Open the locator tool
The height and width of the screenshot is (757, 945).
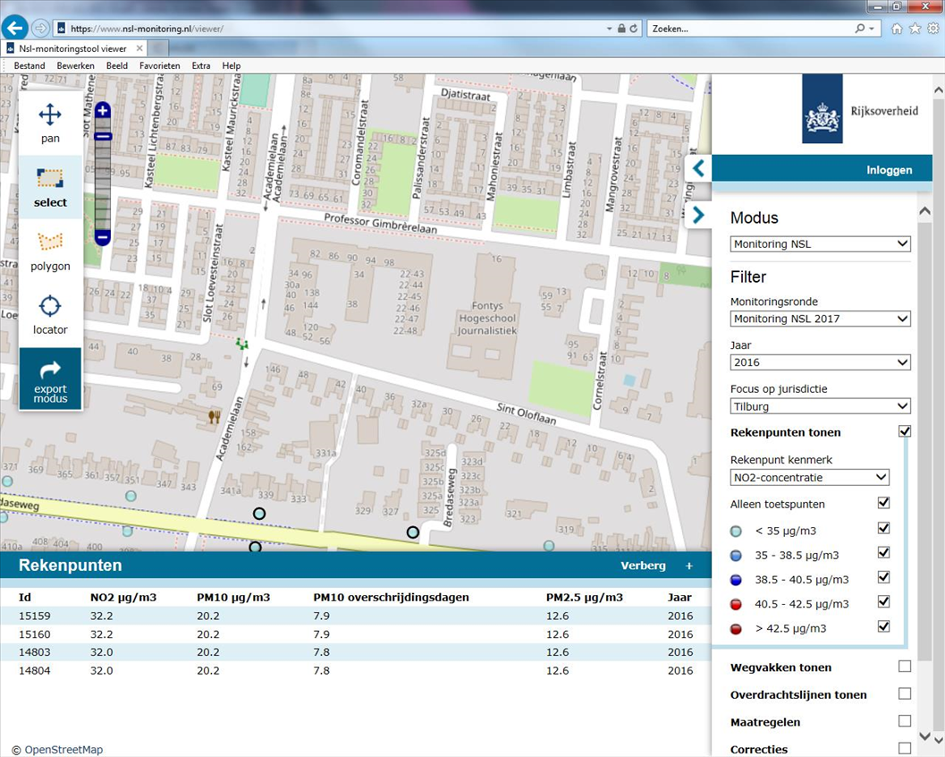pyautogui.click(x=50, y=314)
